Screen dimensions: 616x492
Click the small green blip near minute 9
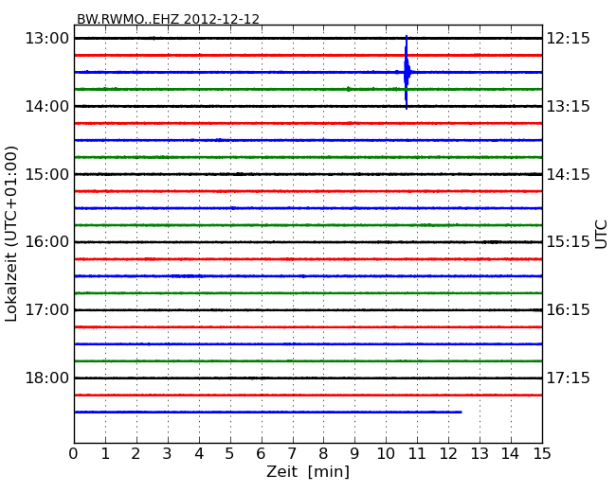pos(349,89)
